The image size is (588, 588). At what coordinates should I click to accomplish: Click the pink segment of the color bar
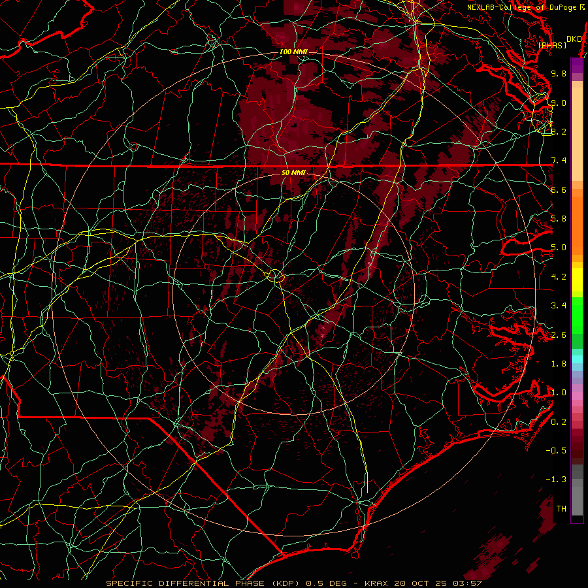click(x=577, y=396)
